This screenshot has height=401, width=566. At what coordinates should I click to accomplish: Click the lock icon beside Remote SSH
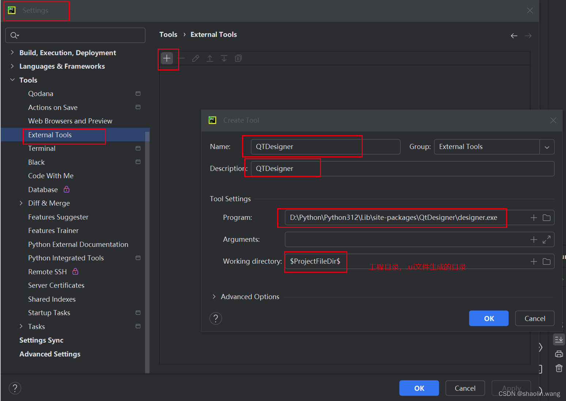[75, 271]
